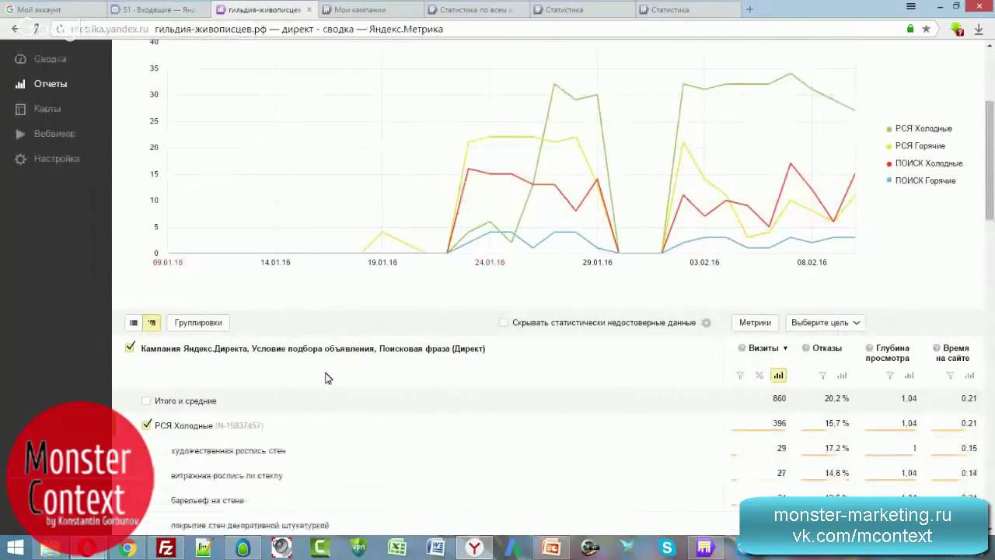Open the Время на сайте help icon

tap(937, 348)
